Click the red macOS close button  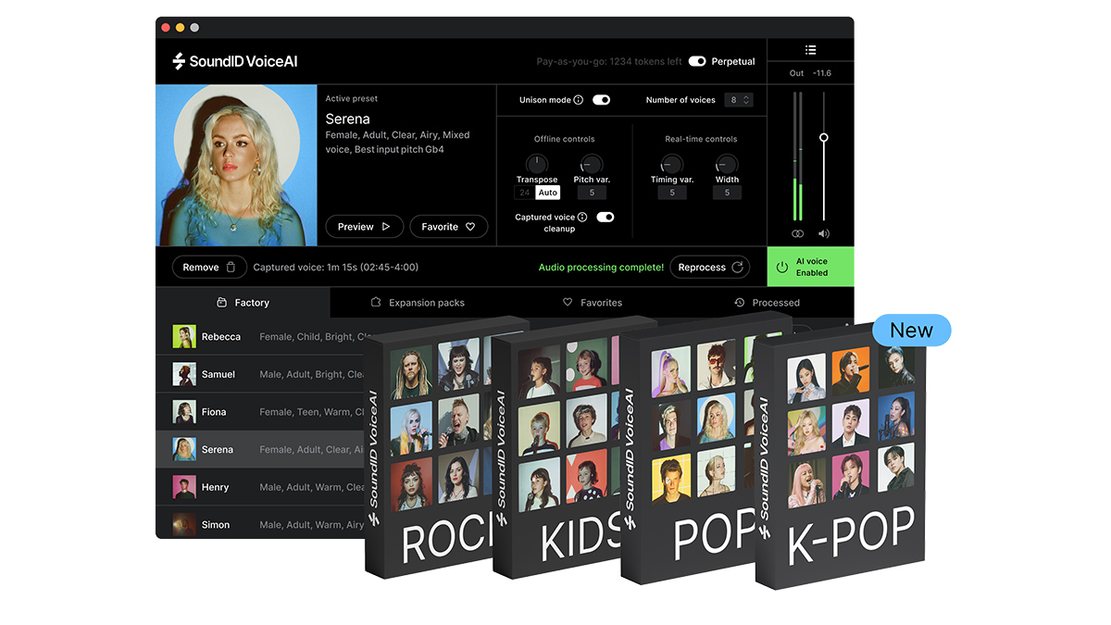tap(166, 28)
